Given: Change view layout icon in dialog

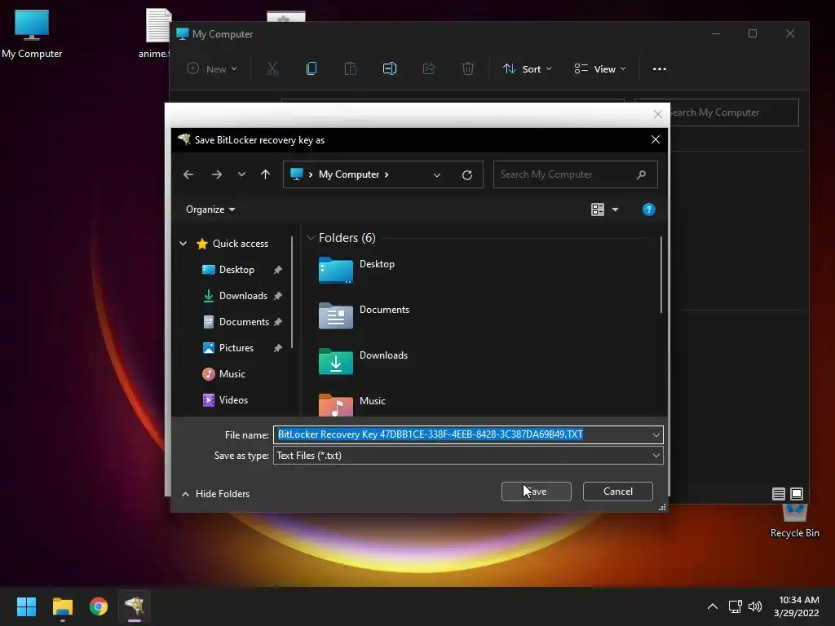Looking at the screenshot, I should pos(598,209).
